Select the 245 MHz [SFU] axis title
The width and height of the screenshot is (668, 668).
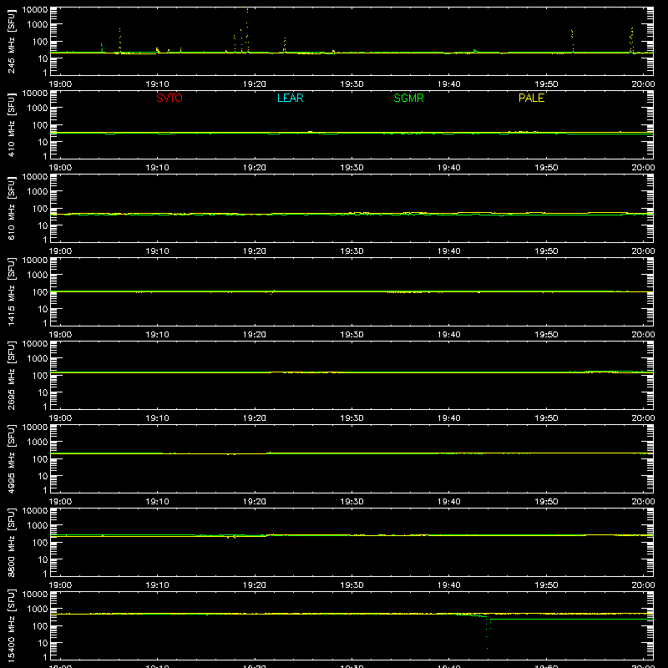click(x=11, y=41)
